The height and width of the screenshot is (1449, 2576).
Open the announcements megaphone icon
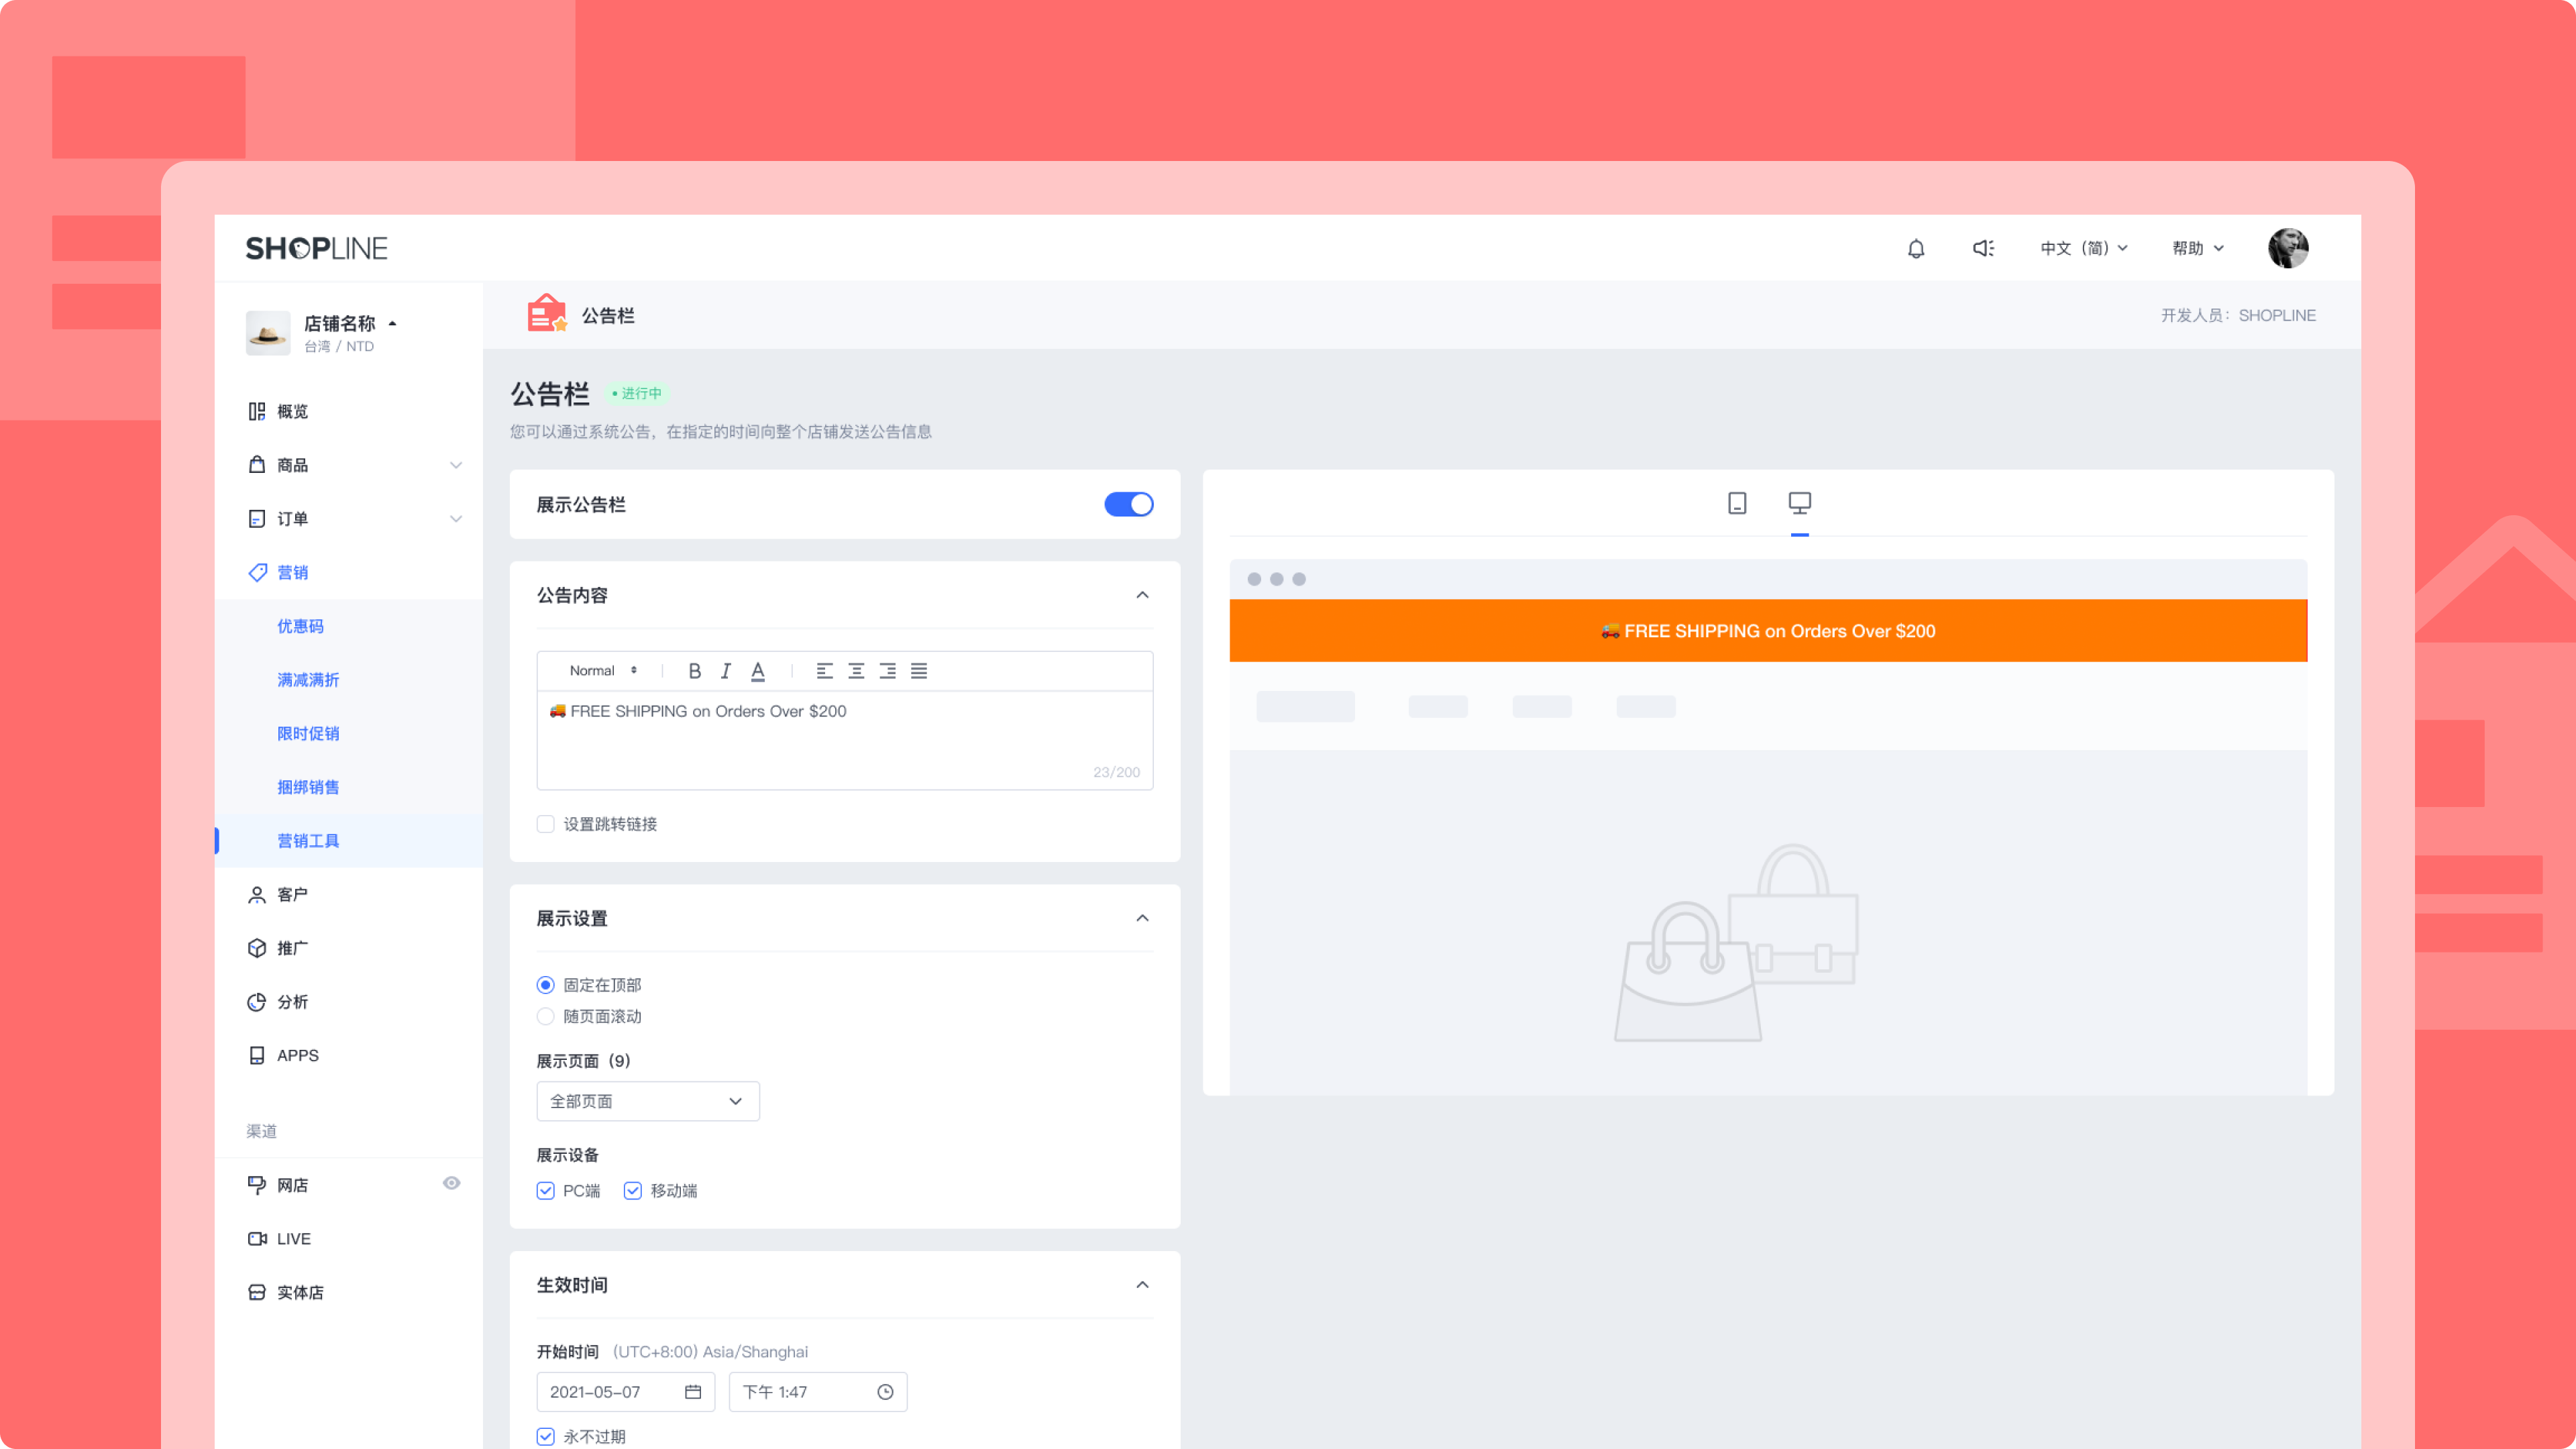pyautogui.click(x=1983, y=248)
